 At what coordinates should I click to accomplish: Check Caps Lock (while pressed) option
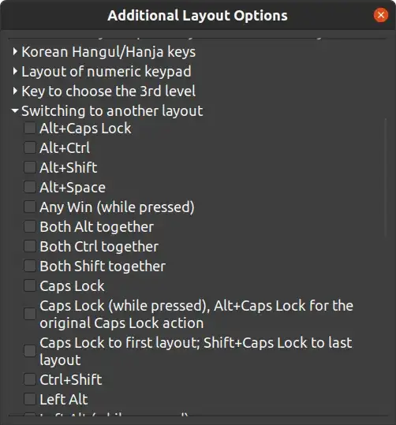tap(30, 314)
